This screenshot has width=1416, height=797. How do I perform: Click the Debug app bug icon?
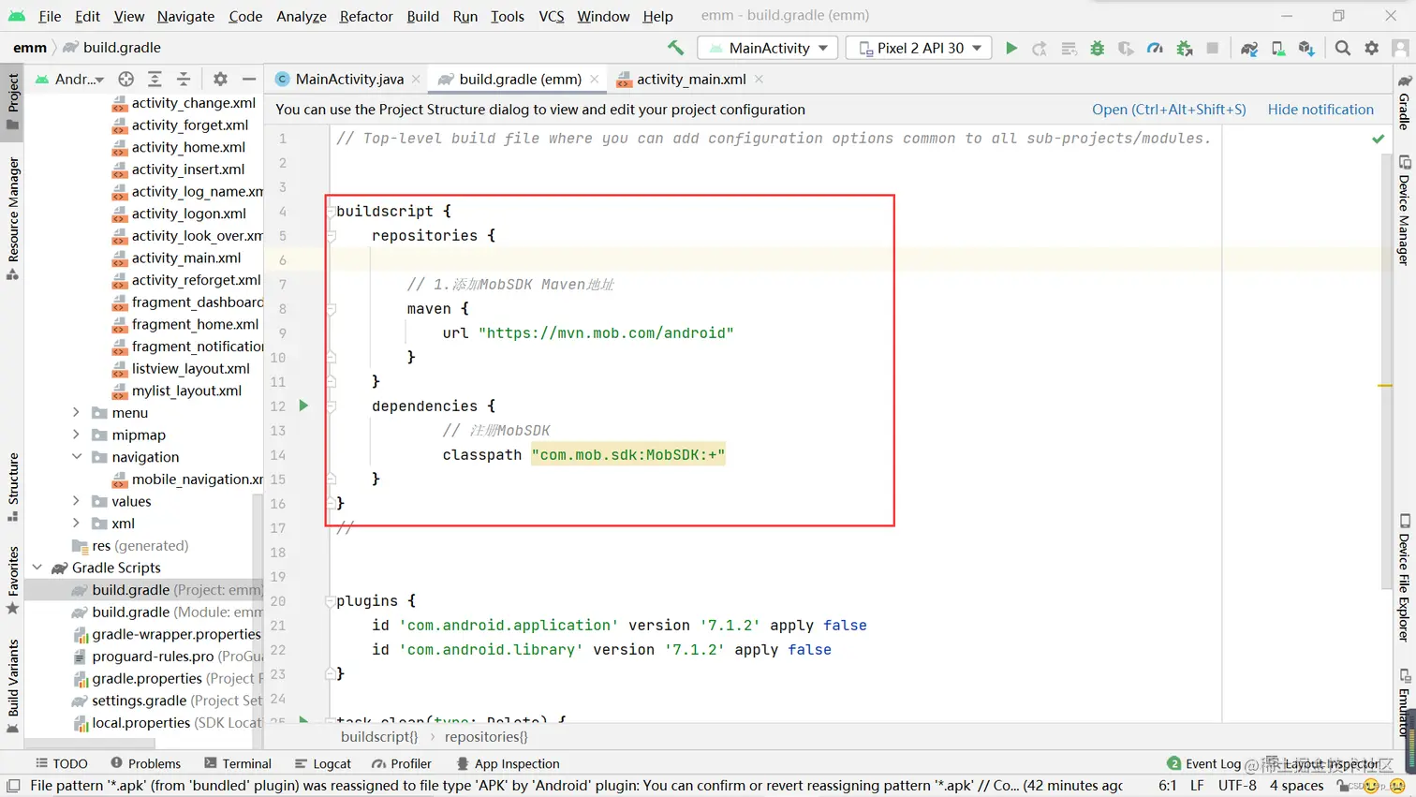(x=1098, y=48)
